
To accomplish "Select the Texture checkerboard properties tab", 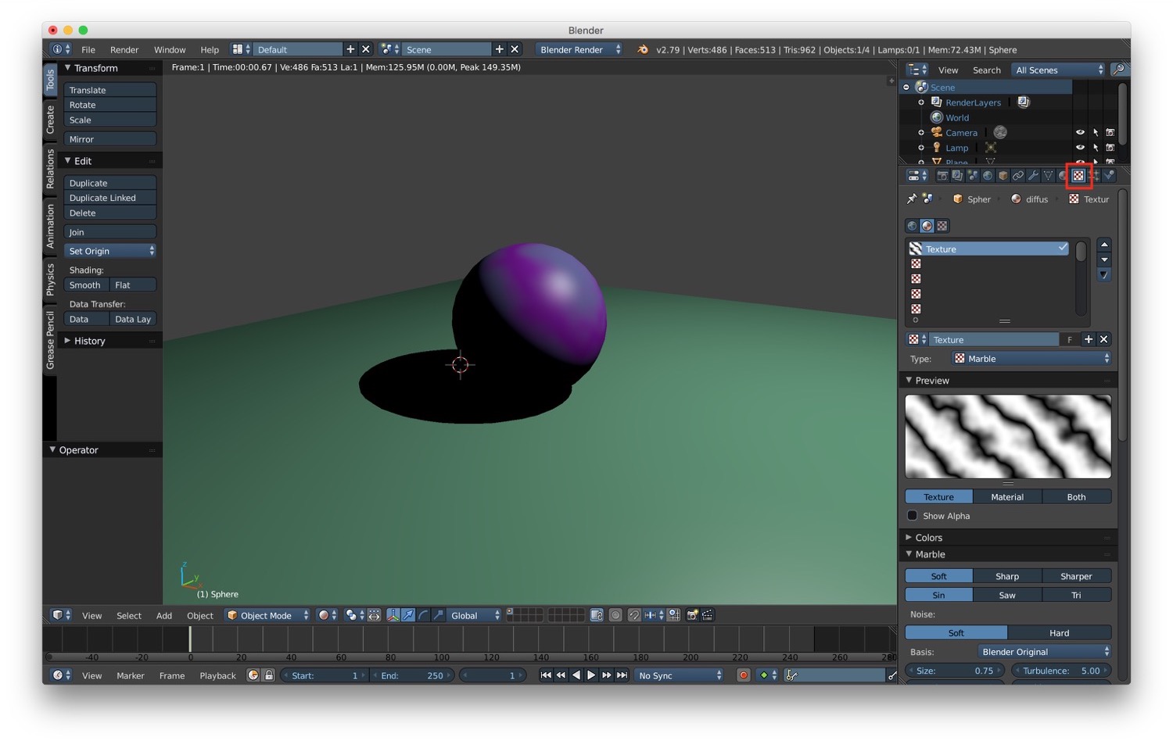I will coord(1078,176).
